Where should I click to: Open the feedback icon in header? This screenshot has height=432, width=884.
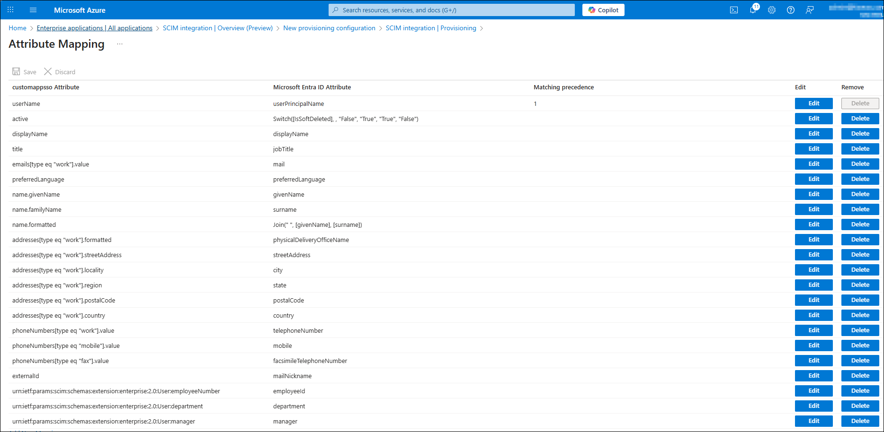pyautogui.click(x=810, y=10)
